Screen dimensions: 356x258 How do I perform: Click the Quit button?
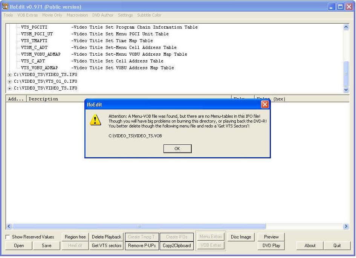tap(337, 246)
